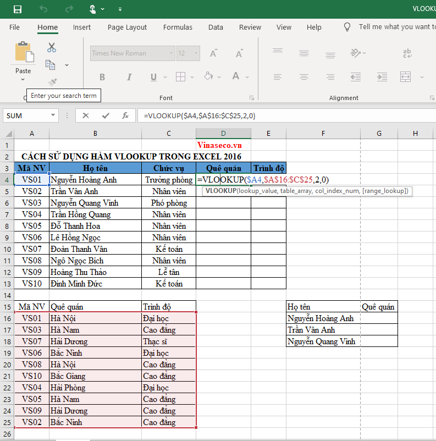Viewport: 436px width, 441px height.
Task: Click the Touch/Mouse Mode icon
Action: point(93,9)
